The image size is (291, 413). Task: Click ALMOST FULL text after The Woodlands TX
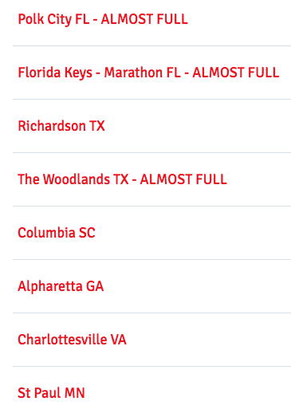click(183, 179)
